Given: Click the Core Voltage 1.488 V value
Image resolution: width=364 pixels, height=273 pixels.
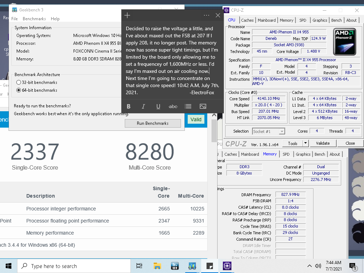Looking at the screenshot, I should (314, 51).
